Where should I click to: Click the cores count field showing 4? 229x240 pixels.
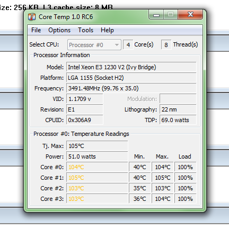tap(128, 45)
